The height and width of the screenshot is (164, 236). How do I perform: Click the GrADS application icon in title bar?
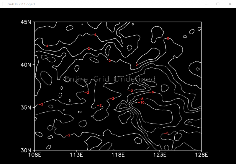[x=4, y=4]
